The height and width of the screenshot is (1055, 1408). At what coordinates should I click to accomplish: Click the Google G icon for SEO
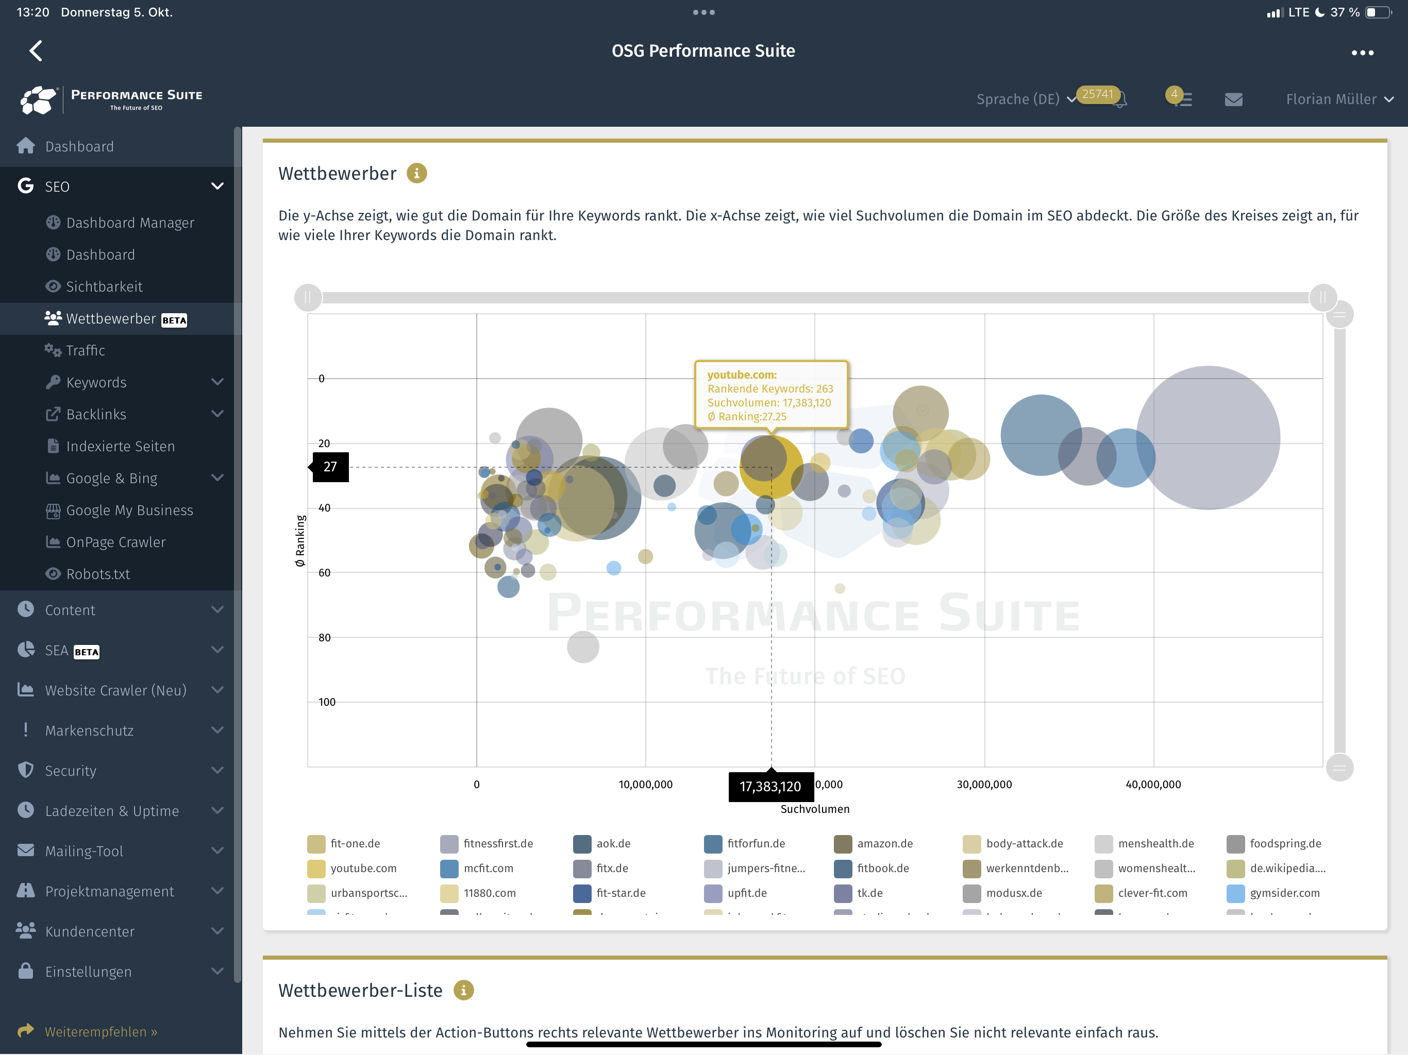25,186
